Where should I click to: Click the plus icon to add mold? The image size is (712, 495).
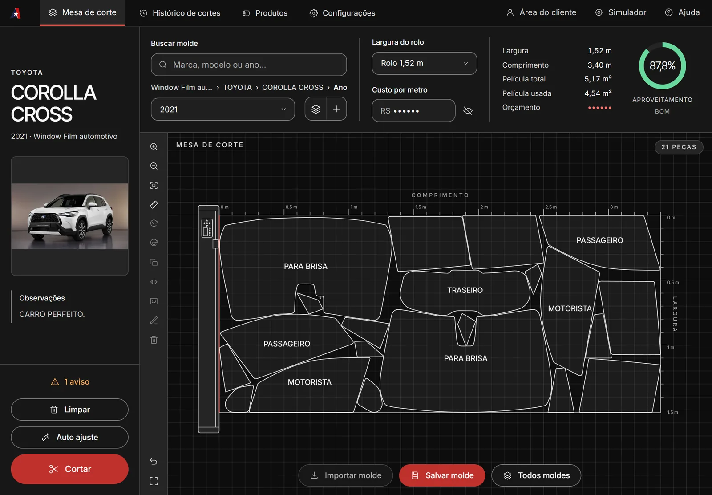[336, 109]
